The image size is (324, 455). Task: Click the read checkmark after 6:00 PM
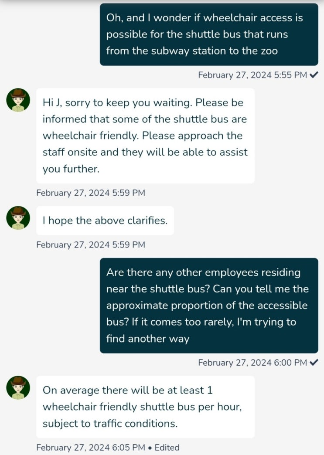pos(314,363)
